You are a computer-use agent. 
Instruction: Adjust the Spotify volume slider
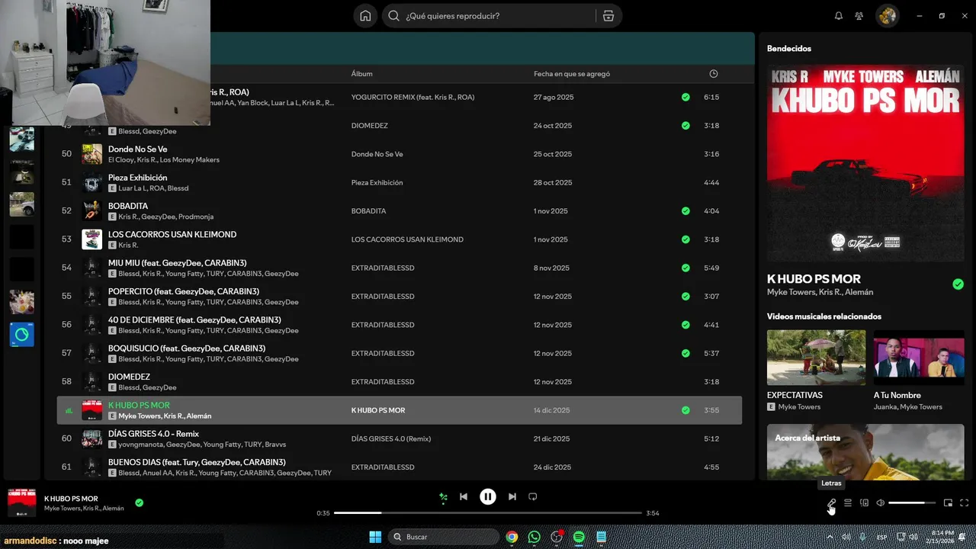tap(912, 503)
